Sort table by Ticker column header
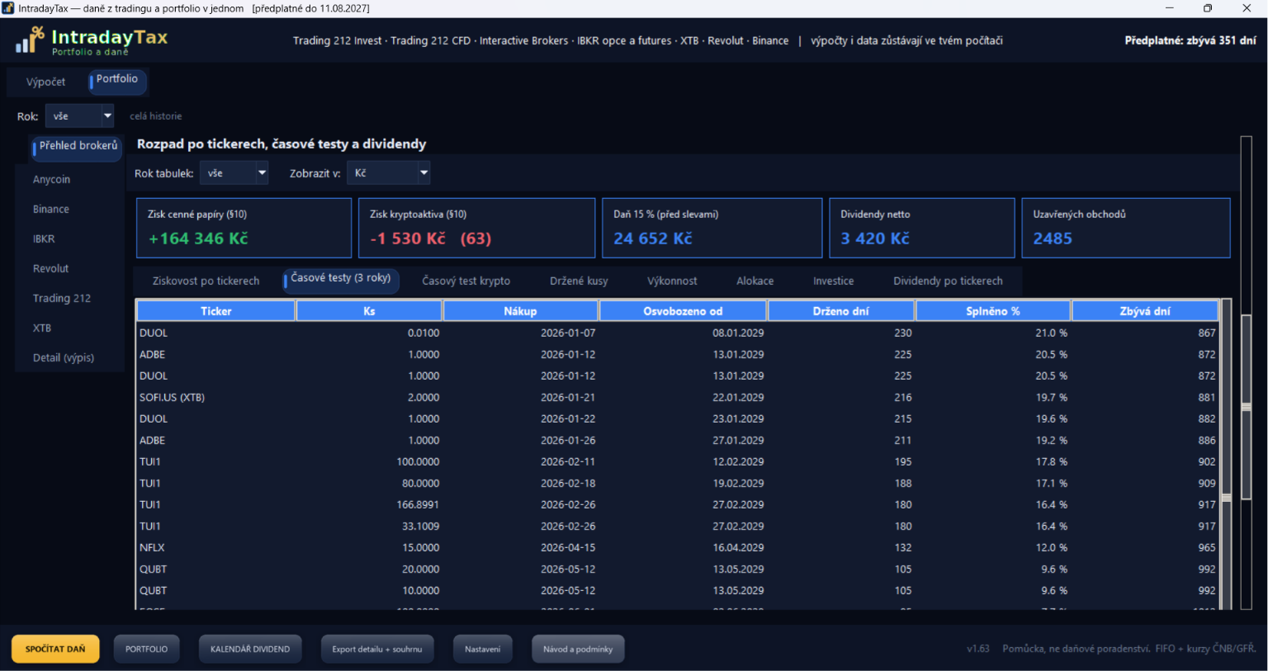Viewport: 1268px width, 671px height. [215, 311]
